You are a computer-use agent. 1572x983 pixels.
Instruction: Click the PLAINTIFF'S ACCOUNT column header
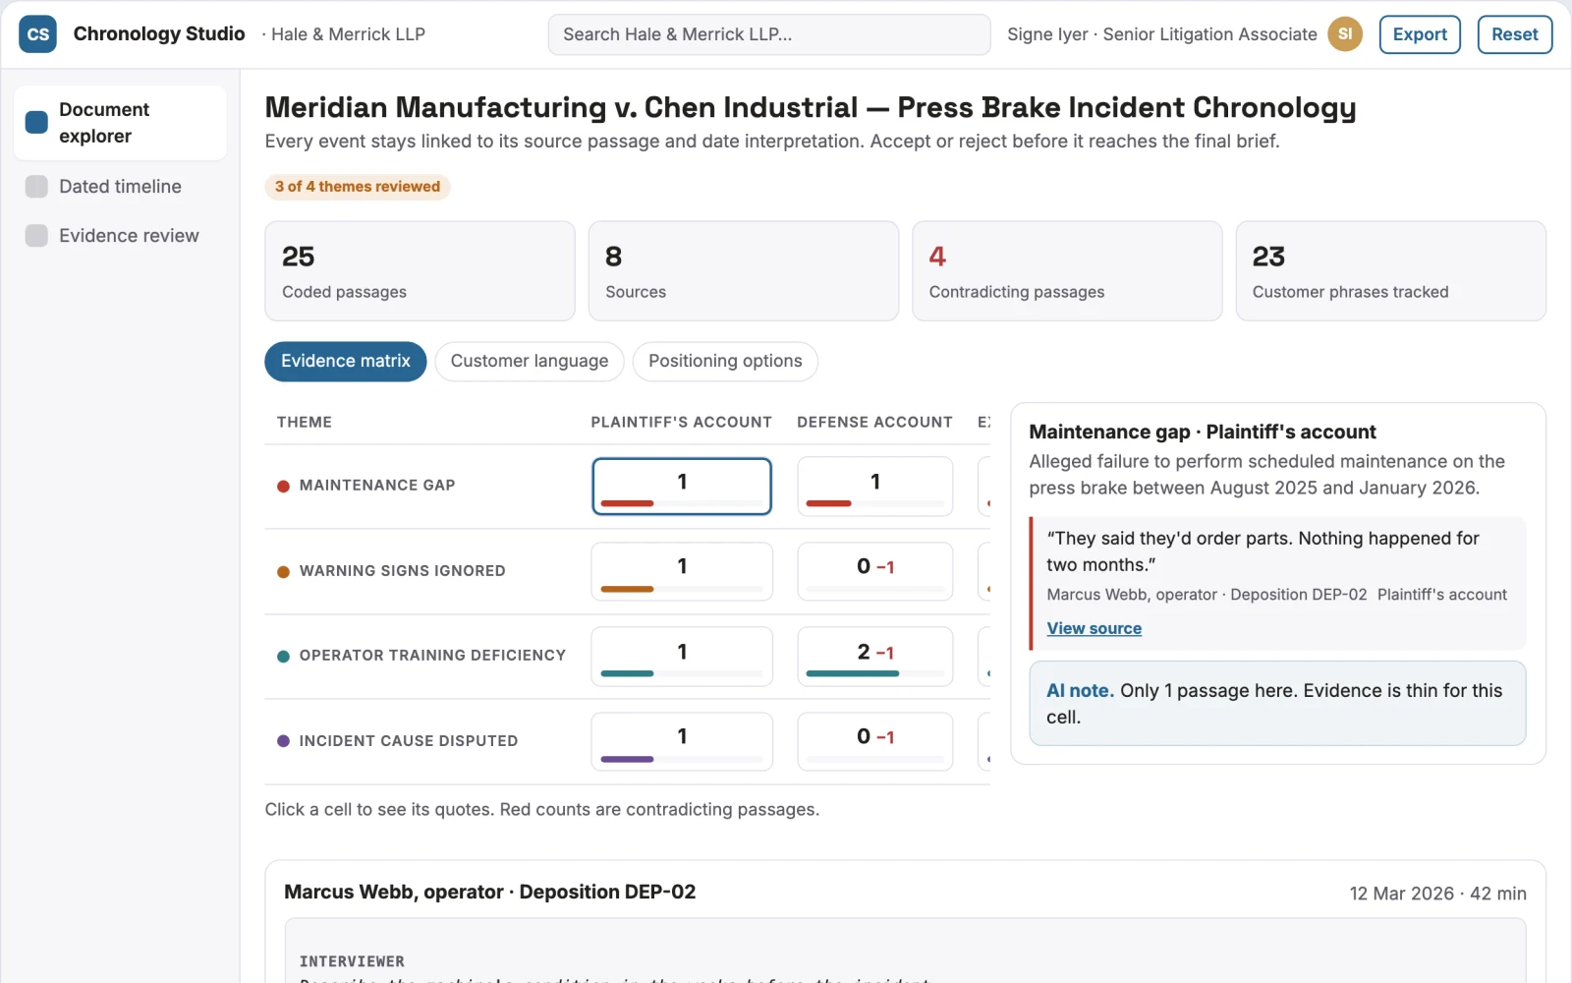click(681, 423)
